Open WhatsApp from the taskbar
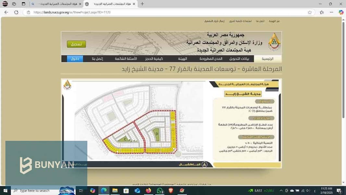Screen dimensions: 346x195 pos(160,190)
